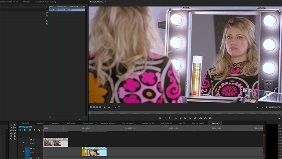Toggle the lock on Video 2 track

[x=24, y=143]
